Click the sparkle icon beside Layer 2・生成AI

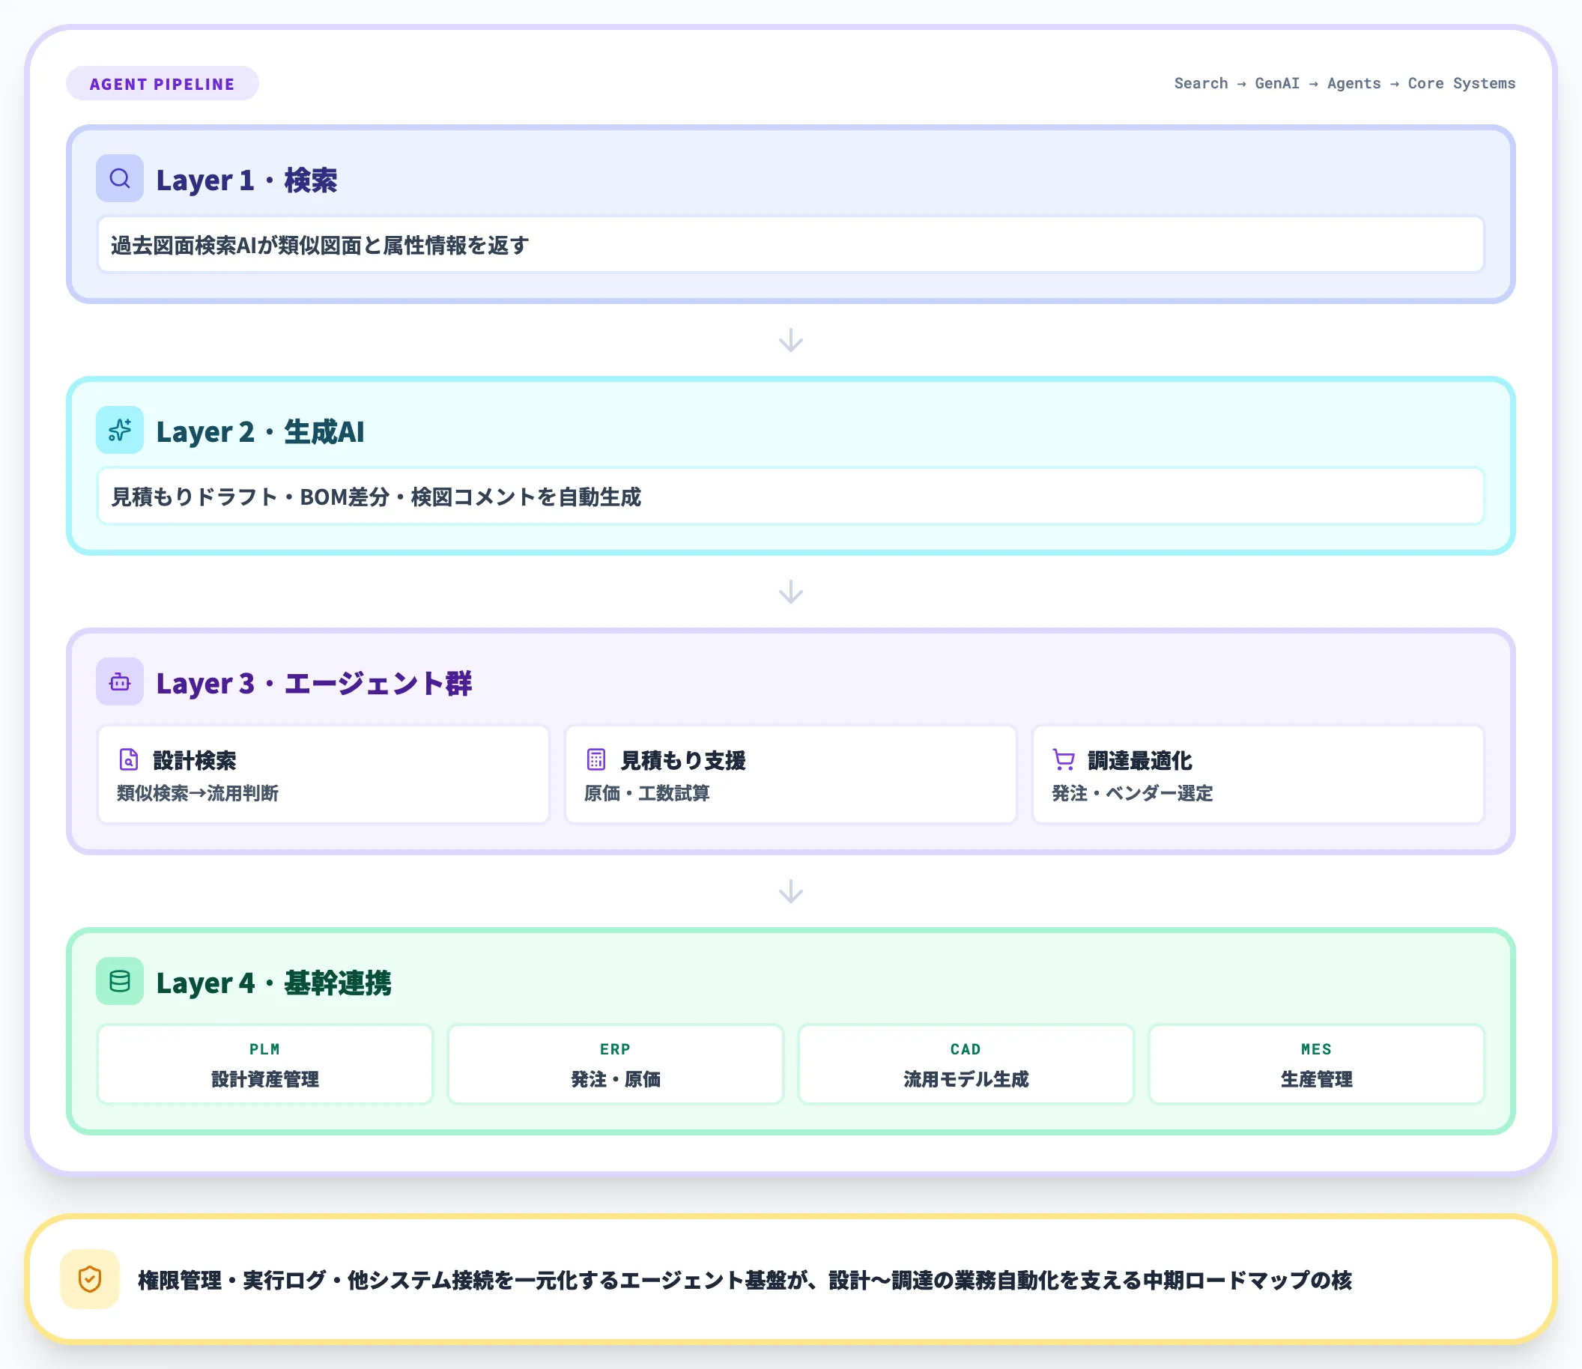pos(119,430)
